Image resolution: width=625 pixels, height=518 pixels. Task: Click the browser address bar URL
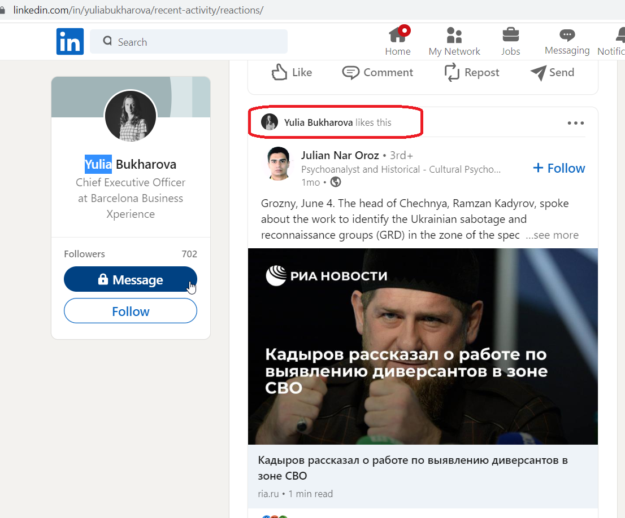138,10
